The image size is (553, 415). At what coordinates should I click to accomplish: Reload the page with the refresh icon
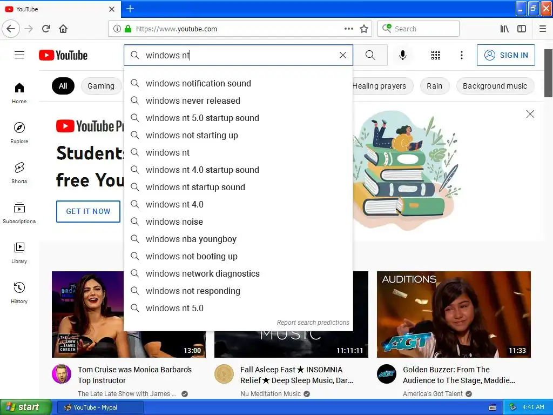[x=46, y=29]
